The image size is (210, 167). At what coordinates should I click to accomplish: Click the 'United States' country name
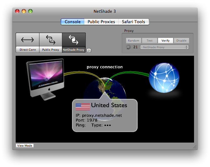coord(109,105)
